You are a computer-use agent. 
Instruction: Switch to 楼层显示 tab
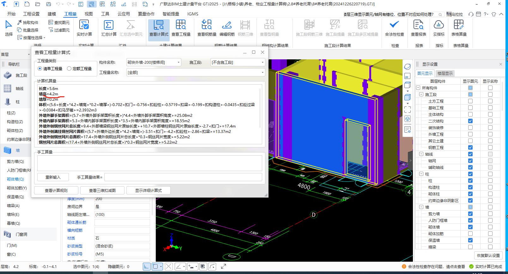click(x=445, y=73)
